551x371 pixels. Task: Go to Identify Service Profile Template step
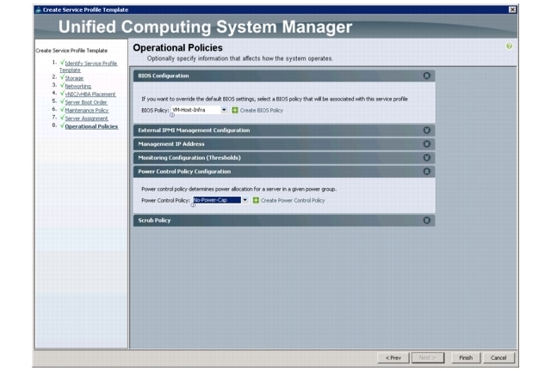coord(88,67)
